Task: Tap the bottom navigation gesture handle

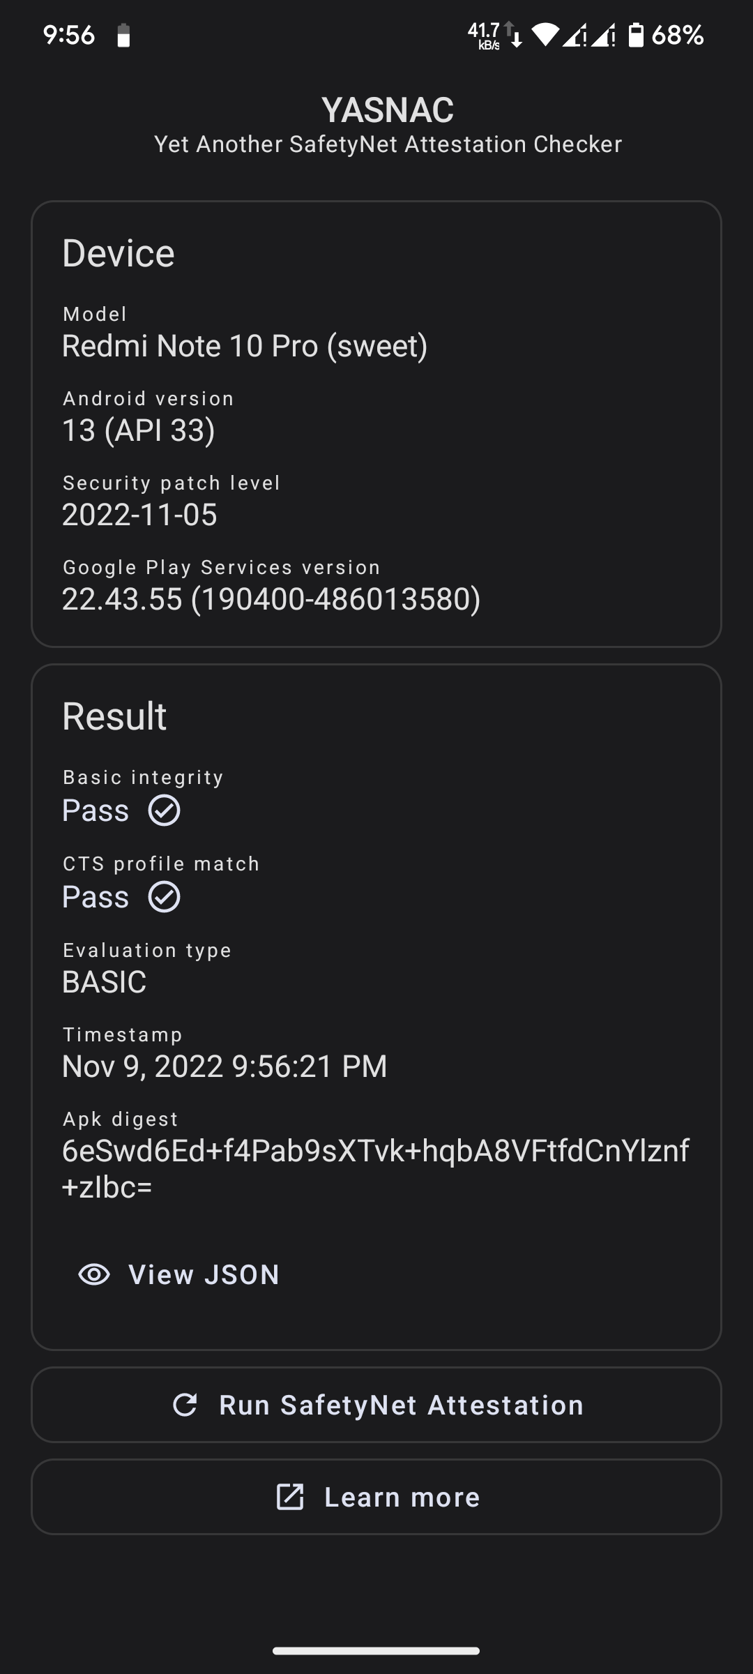Action: tap(376, 1650)
